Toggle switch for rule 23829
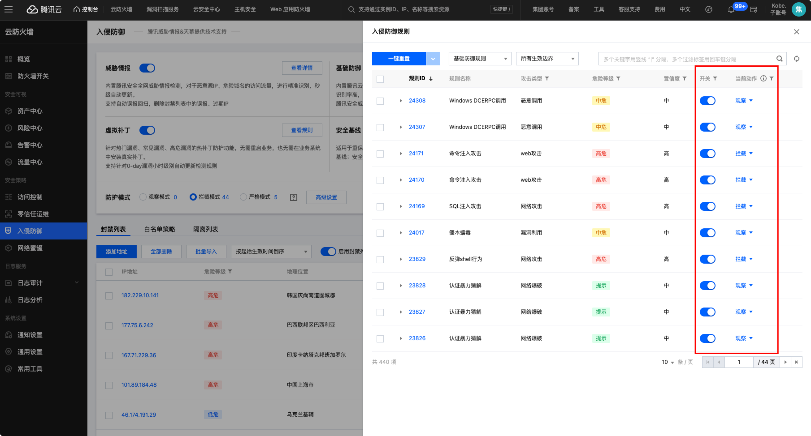 point(707,259)
